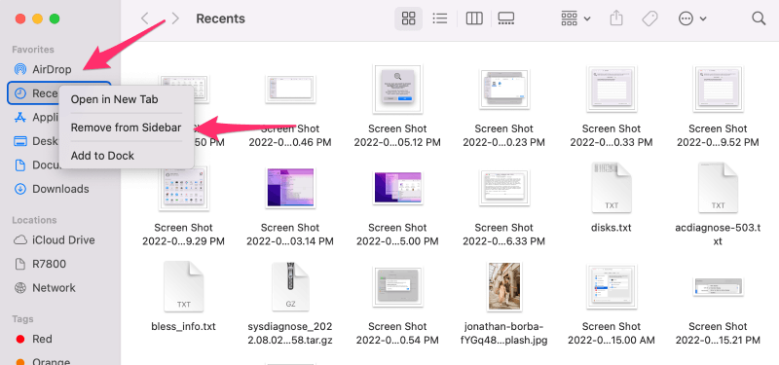Select the sysdiagnose tar.gz archive file

pyautogui.click(x=290, y=303)
